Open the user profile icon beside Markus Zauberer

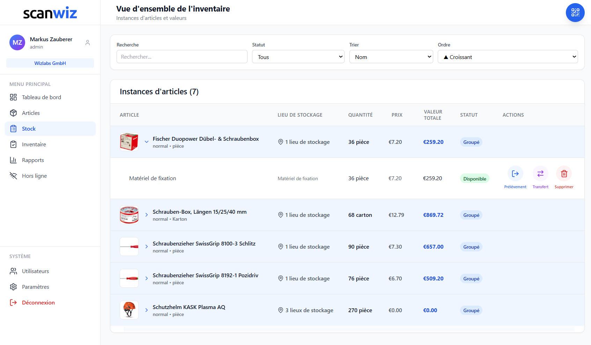[x=88, y=43]
